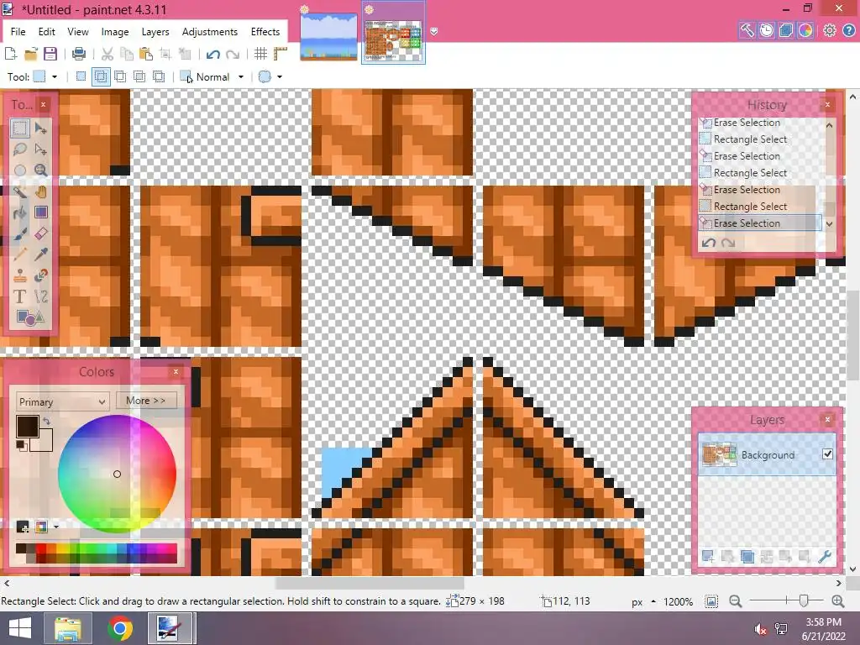Select the Zoom tool in Tools panel
The image size is (860, 645).
point(40,170)
